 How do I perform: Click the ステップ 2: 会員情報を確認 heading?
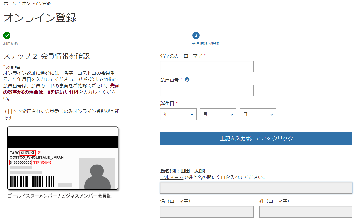click(47, 56)
